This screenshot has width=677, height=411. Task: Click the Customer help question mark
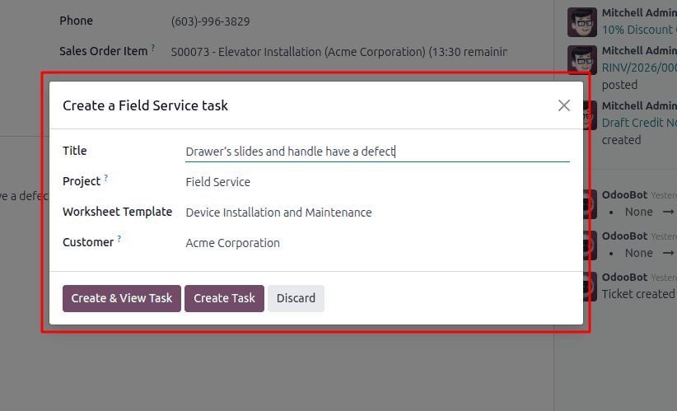click(119, 239)
